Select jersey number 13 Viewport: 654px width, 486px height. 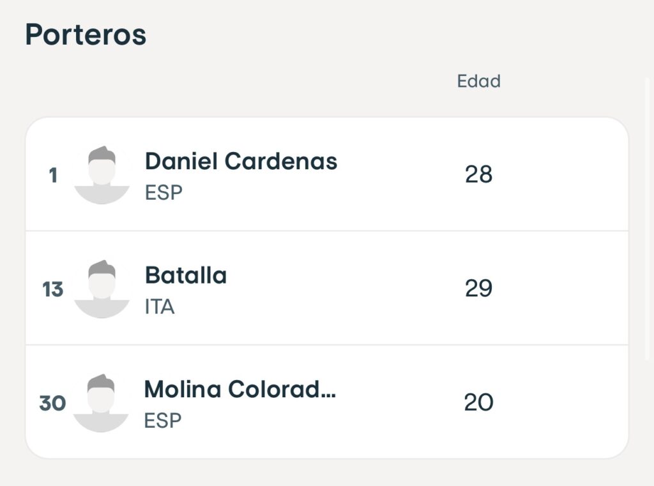pos(53,290)
